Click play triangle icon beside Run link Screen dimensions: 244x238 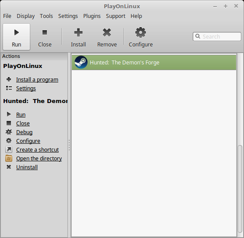9,114
